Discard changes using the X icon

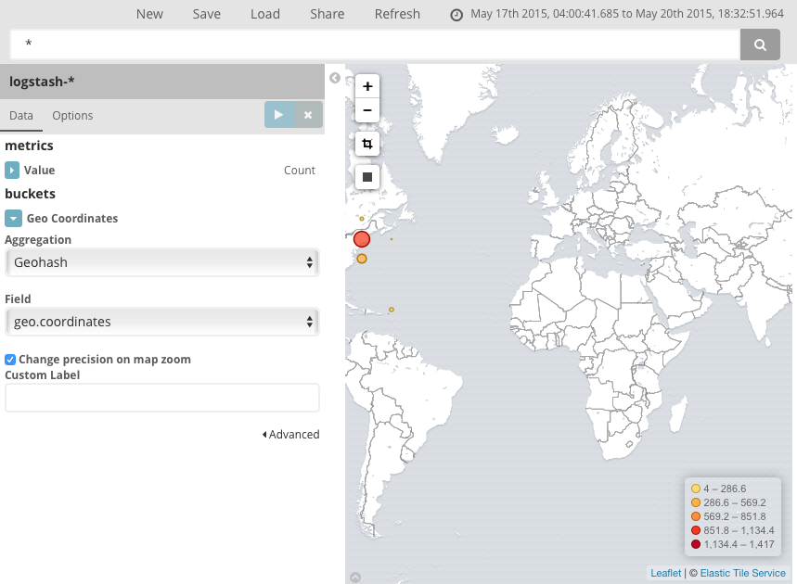pos(307,114)
